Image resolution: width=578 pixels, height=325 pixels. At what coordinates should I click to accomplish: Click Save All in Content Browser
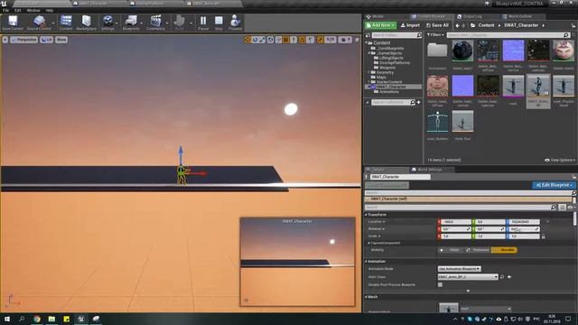437,25
